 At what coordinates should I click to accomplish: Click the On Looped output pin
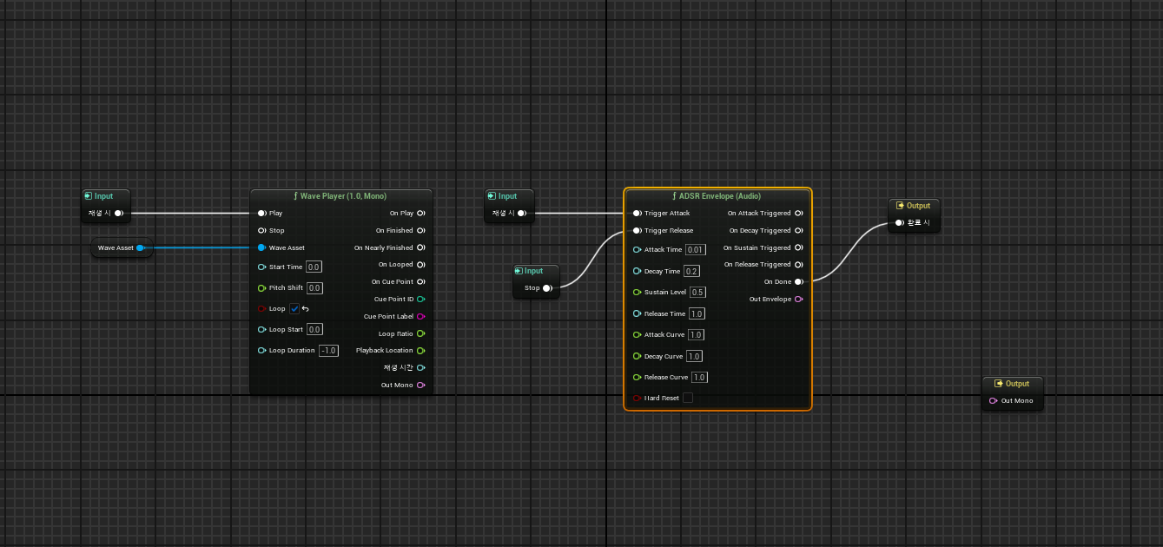point(421,264)
